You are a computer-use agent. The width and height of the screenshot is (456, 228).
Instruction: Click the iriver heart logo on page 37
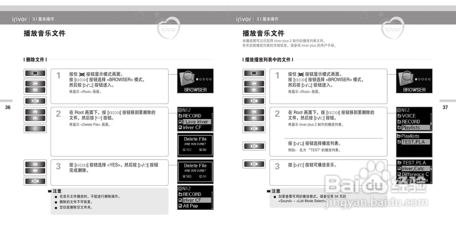[x=392, y=28]
